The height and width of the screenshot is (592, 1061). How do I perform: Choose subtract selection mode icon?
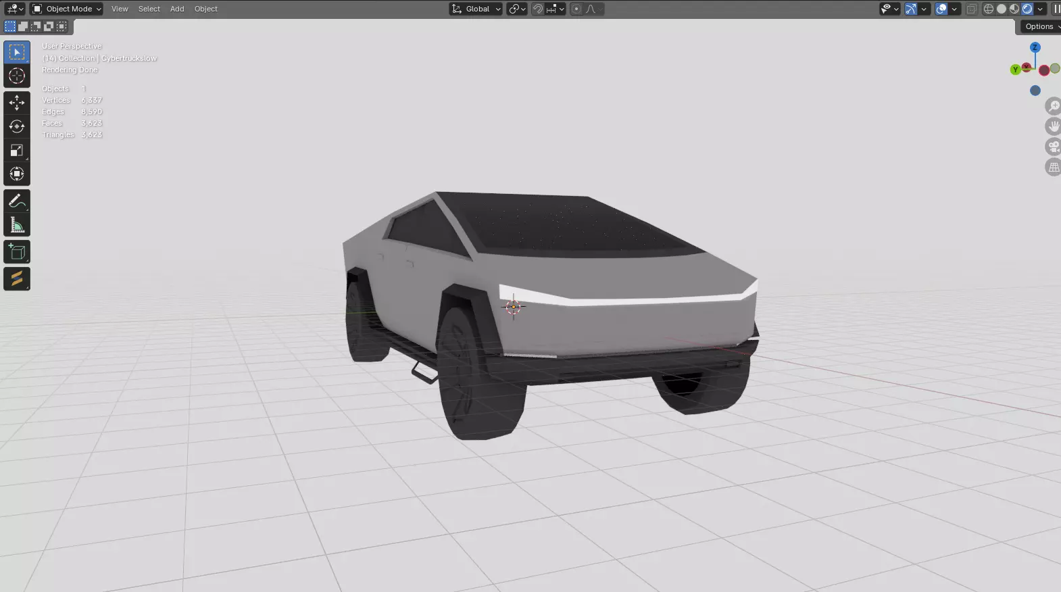click(x=36, y=26)
